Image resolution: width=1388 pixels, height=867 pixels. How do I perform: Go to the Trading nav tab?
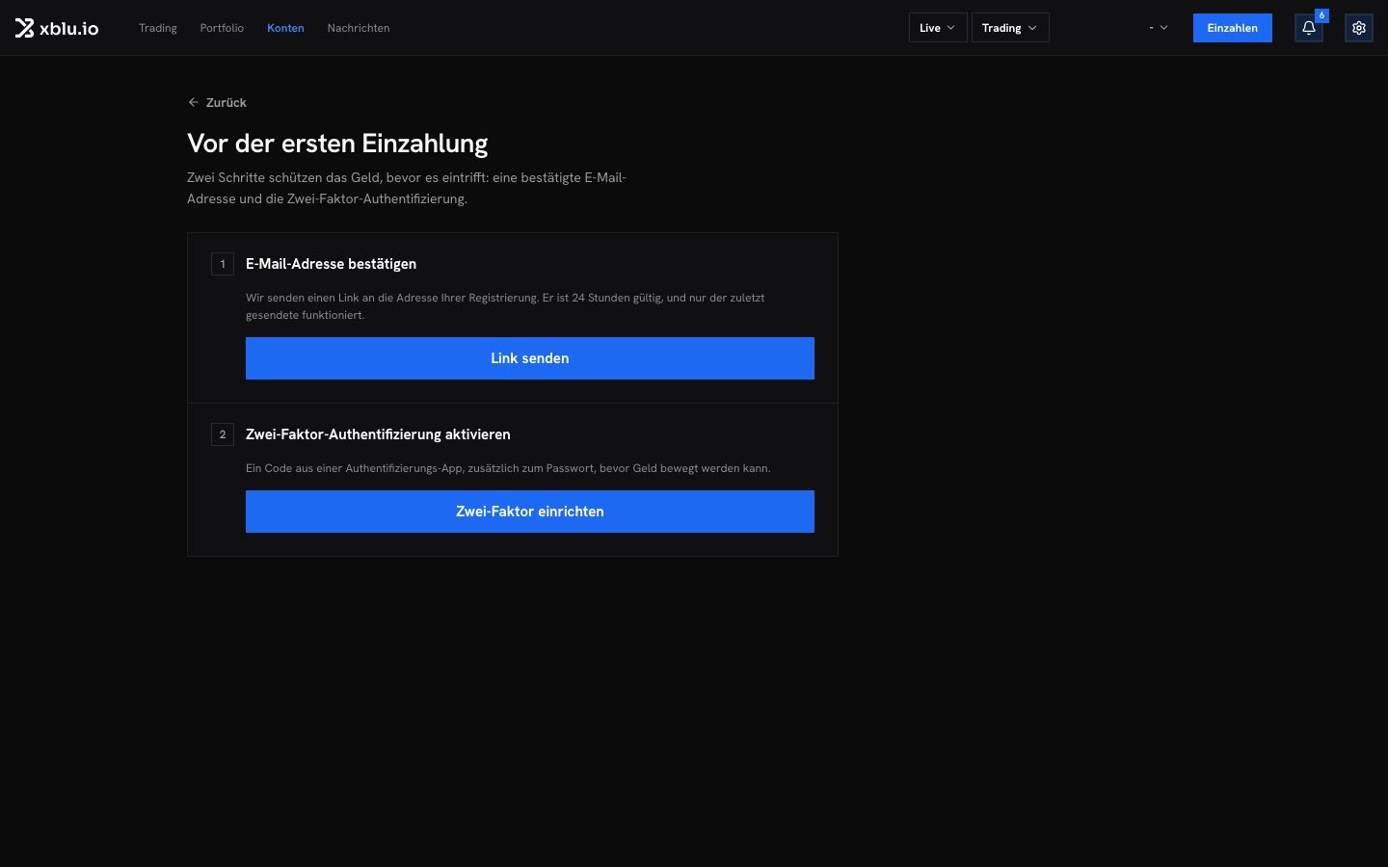coord(158,28)
